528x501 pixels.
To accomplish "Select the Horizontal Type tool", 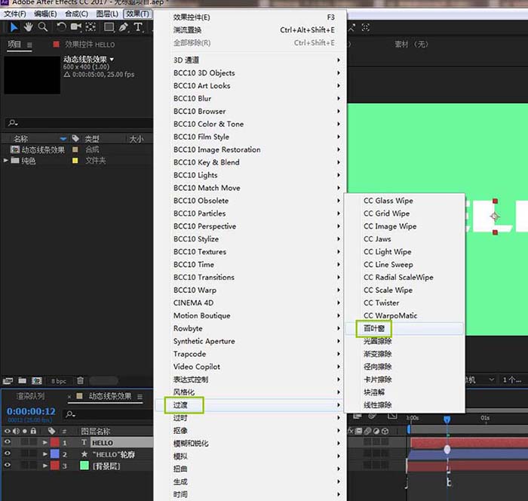I will point(138,27).
